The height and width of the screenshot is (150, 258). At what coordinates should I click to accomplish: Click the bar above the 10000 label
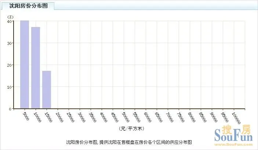coord(36,68)
